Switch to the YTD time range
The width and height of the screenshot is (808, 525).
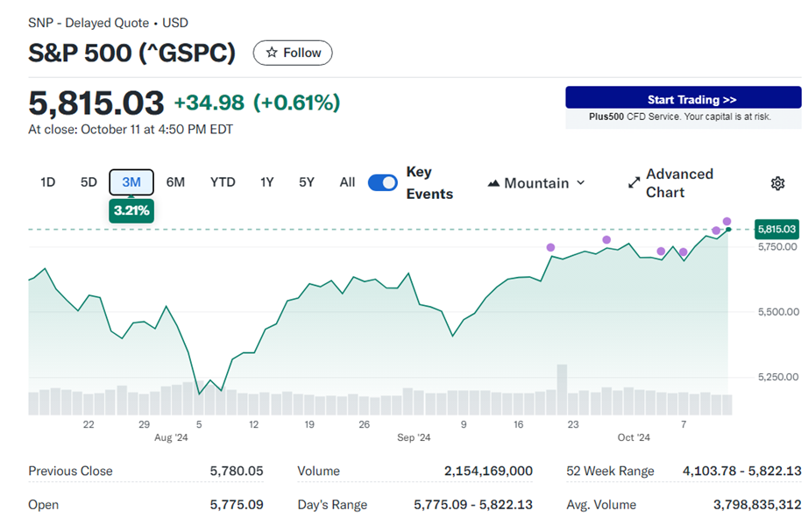pyautogui.click(x=223, y=181)
